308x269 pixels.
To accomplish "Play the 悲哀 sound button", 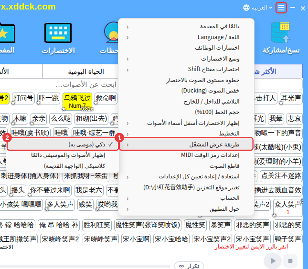I will point(294,119).
